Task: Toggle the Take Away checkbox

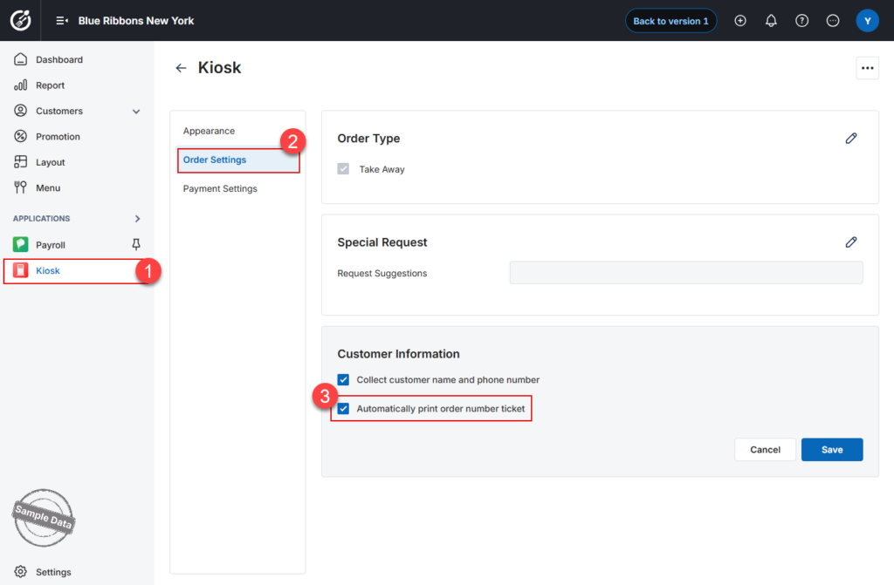Action: 343,168
